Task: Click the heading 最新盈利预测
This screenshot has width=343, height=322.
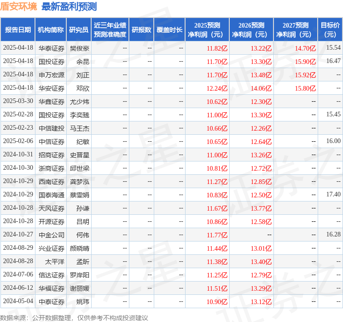Action: point(69,6)
